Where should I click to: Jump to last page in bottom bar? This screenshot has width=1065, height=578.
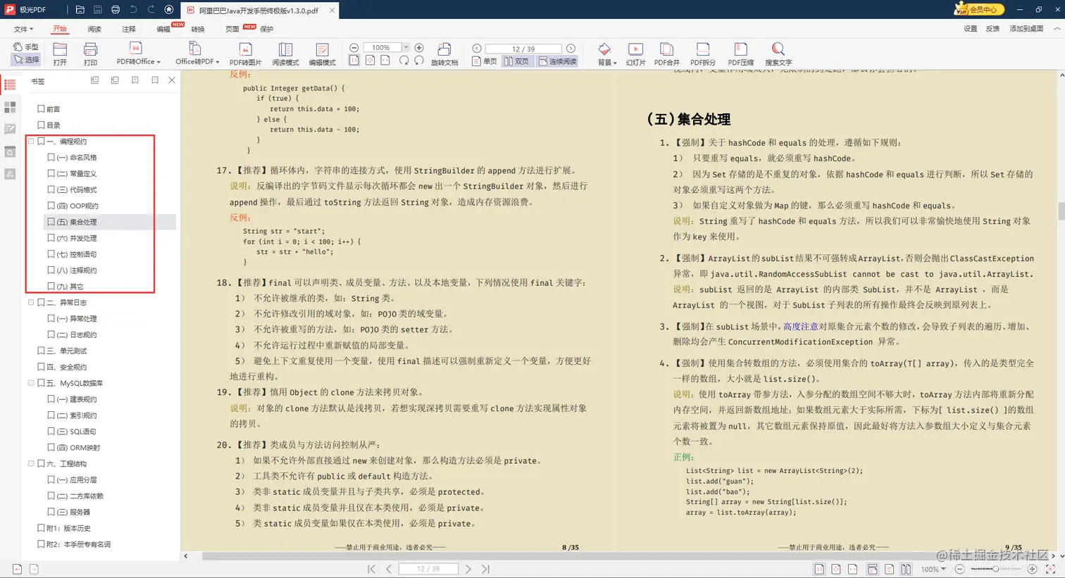485,569
